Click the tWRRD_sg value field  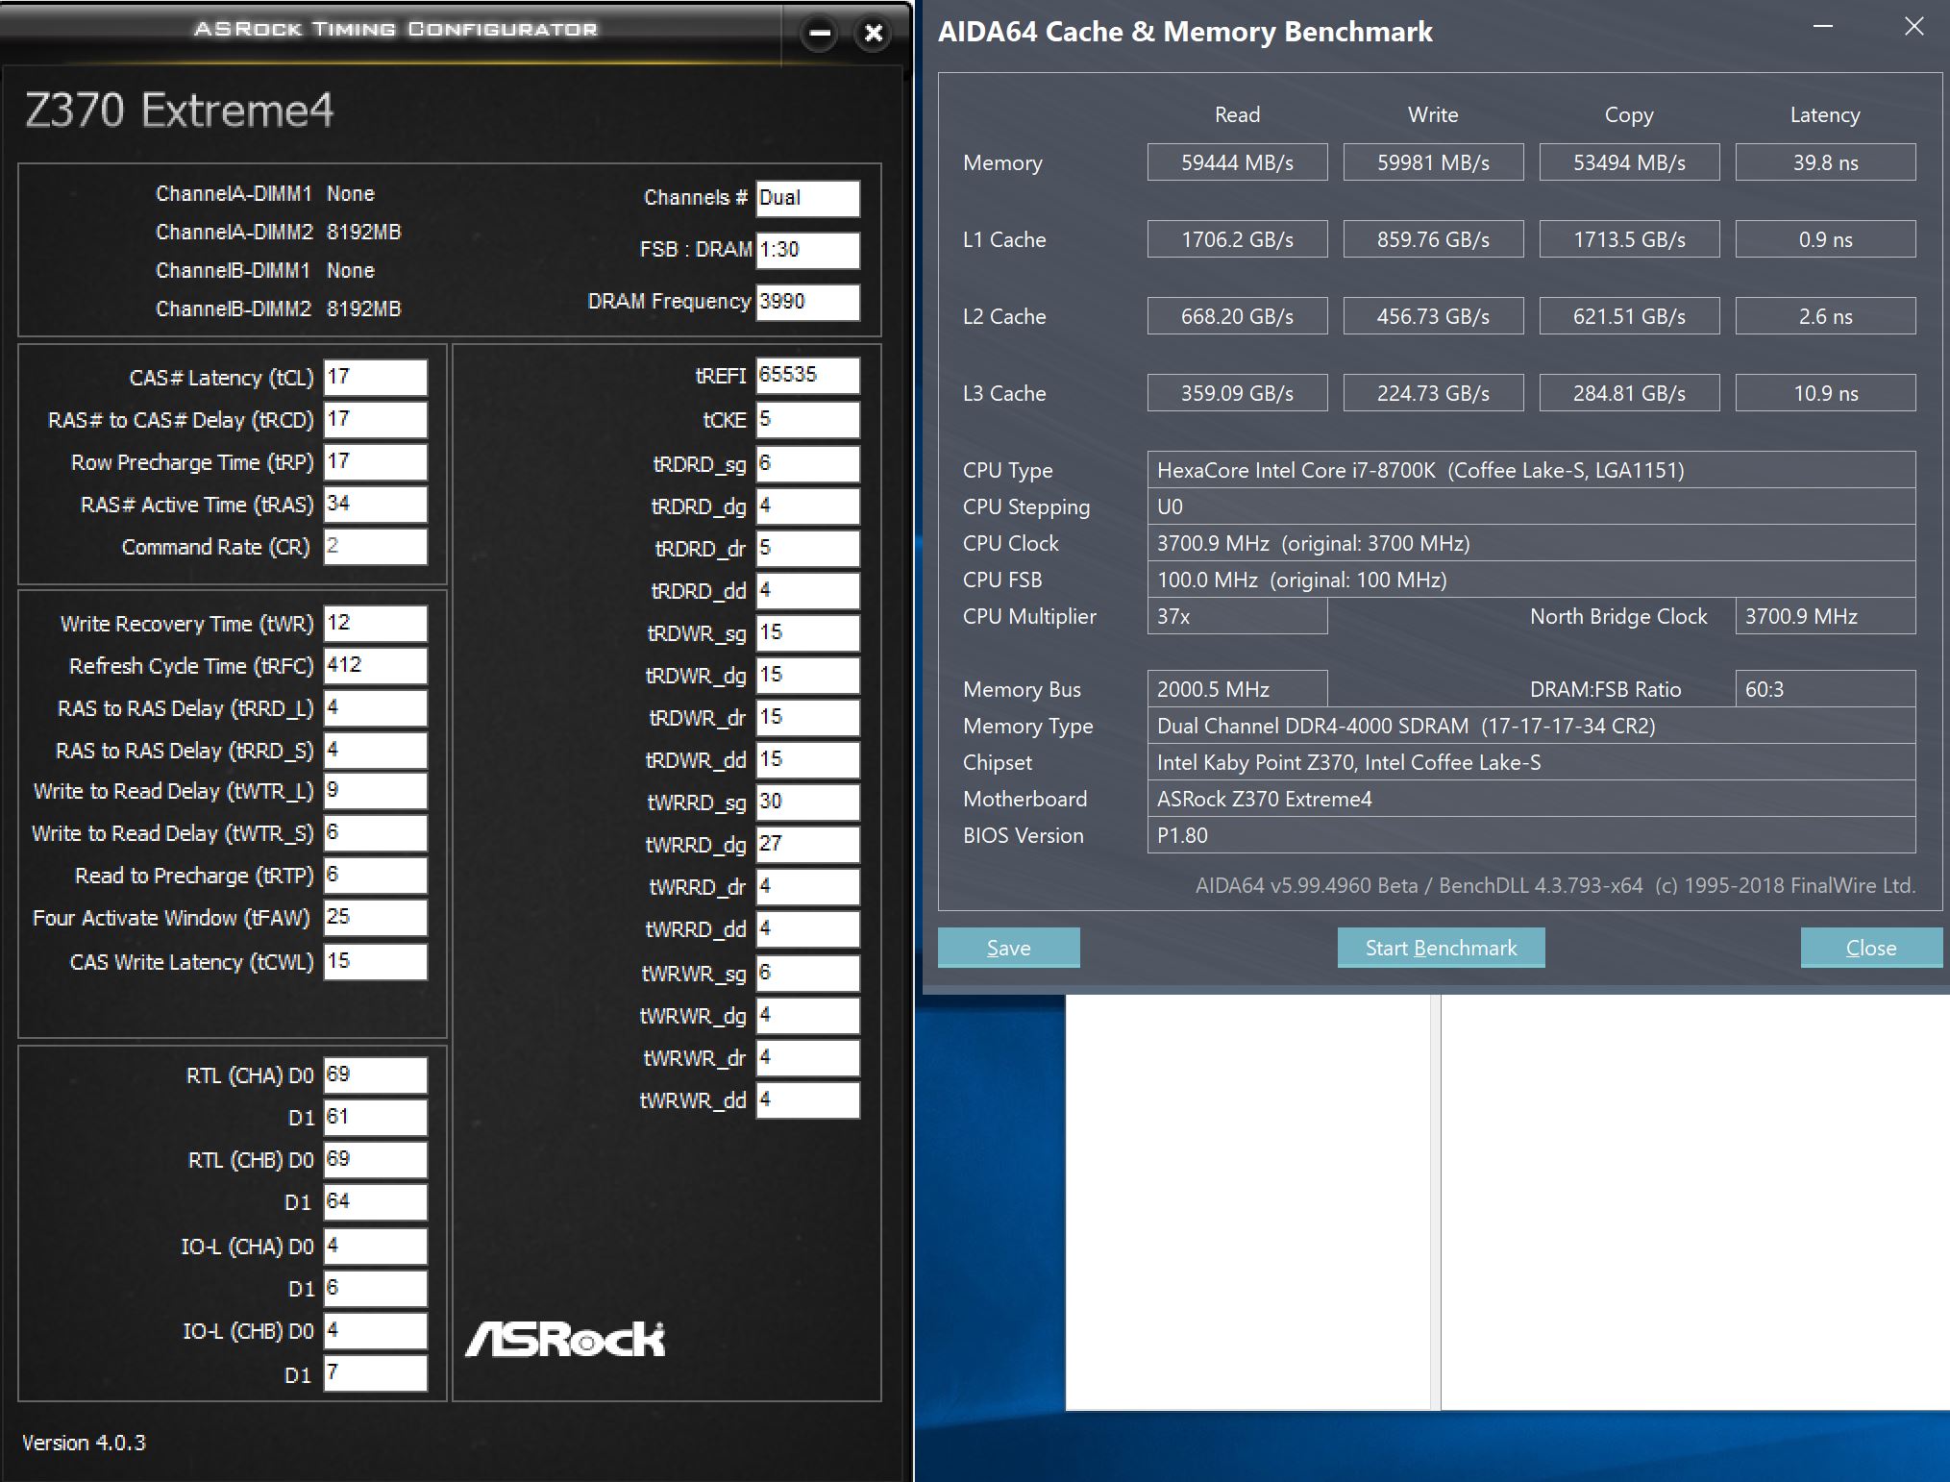[807, 802]
